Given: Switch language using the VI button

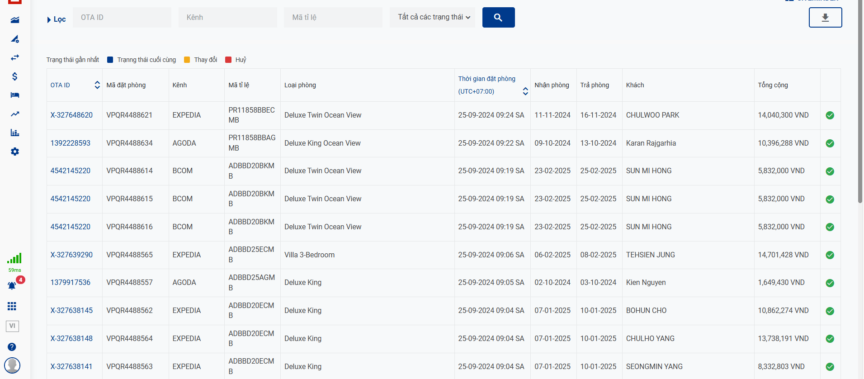Looking at the screenshot, I should pyautogui.click(x=12, y=326).
